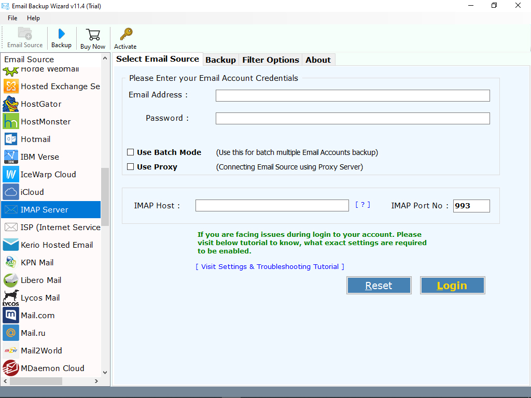Select the "Hotmail" list entry text
The width and height of the screenshot is (531, 398).
(x=36, y=139)
